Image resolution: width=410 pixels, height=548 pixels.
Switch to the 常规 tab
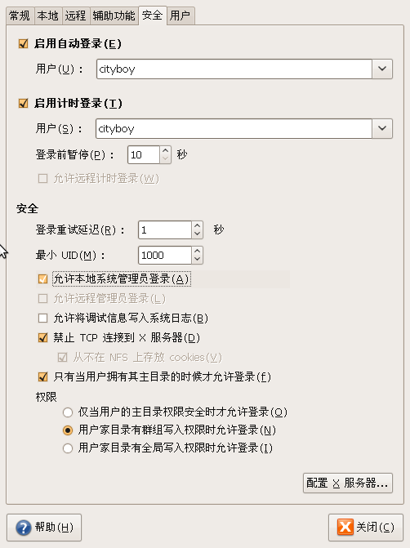[x=20, y=16]
